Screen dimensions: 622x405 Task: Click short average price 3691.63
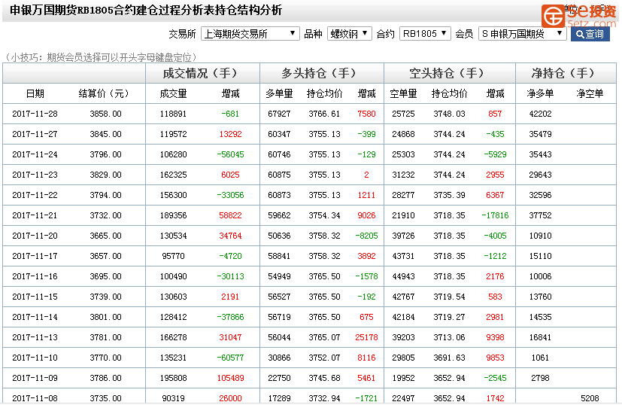449,358
